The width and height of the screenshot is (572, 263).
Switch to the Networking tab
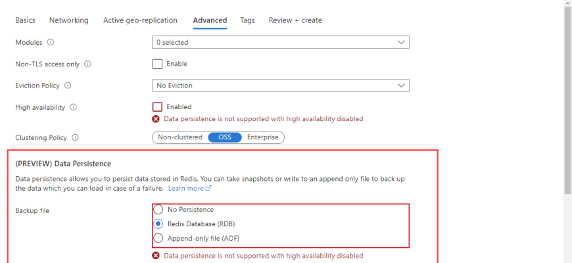68,20
